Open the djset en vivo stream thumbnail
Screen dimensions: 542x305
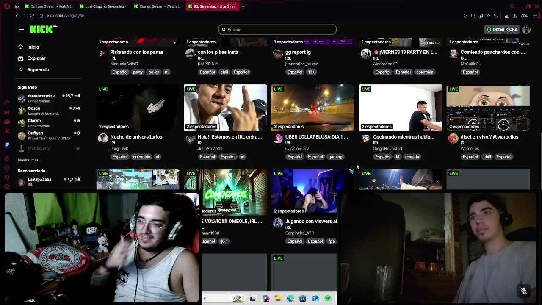click(488, 108)
